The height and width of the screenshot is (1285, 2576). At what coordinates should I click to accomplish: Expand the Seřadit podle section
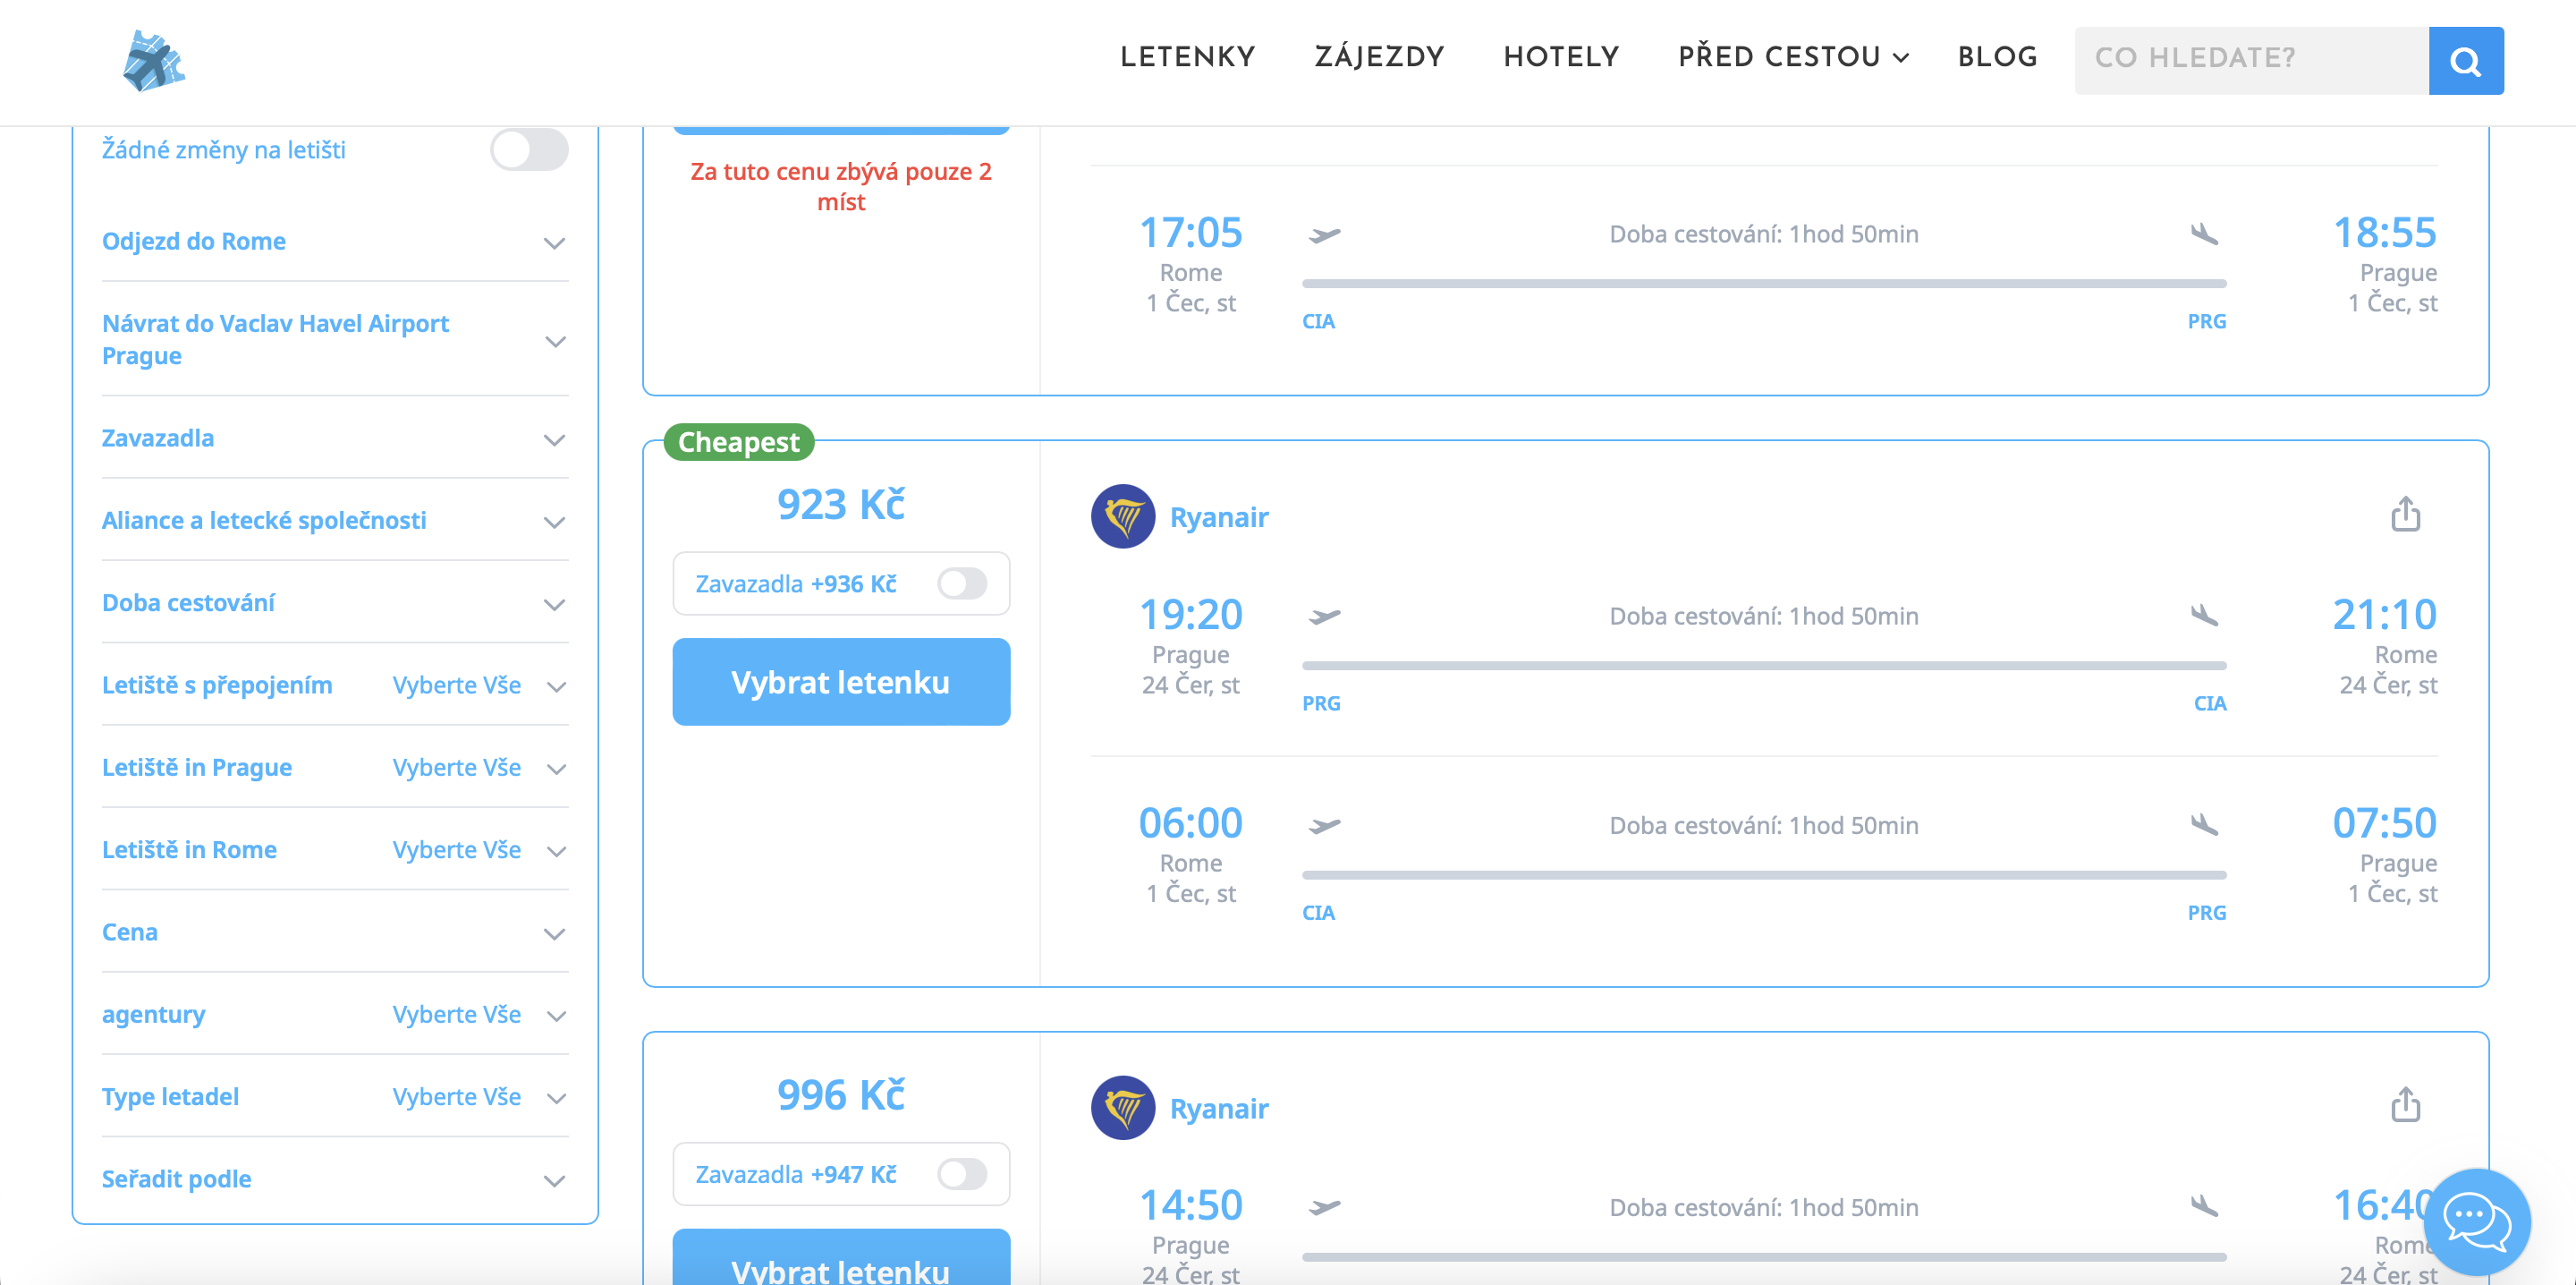click(335, 1179)
